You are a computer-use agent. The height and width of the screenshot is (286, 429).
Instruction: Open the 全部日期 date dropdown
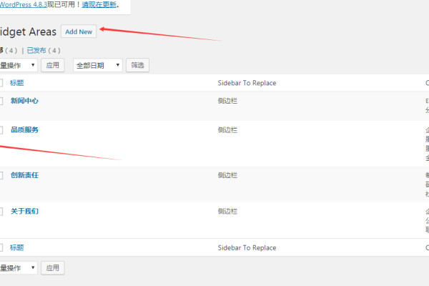(x=97, y=65)
